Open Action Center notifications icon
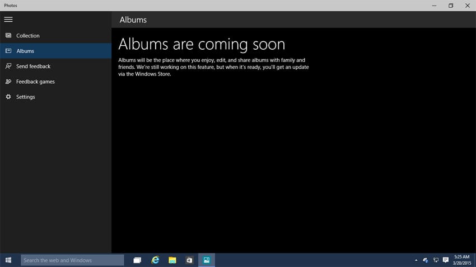The width and height of the screenshot is (476, 267). [446, 260]
